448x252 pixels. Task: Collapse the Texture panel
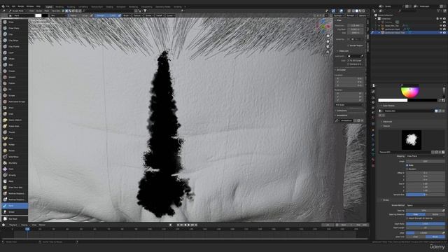pos(386,126)
